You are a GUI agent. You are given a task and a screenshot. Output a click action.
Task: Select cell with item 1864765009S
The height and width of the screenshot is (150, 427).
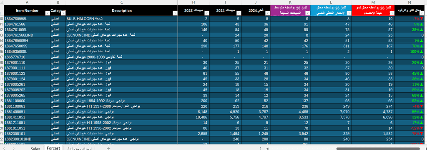pyautogui.click(x=27, y=46)
